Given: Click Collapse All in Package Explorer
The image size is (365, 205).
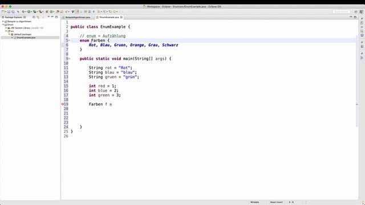Looking at the screenshot, I should click(x=34, y=17).
